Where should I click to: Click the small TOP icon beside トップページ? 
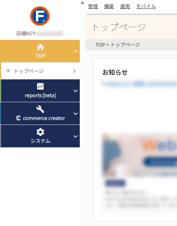[x=8, y=70]
